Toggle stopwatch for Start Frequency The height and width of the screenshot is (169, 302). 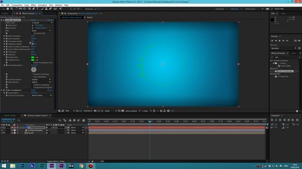click(7, 36)
